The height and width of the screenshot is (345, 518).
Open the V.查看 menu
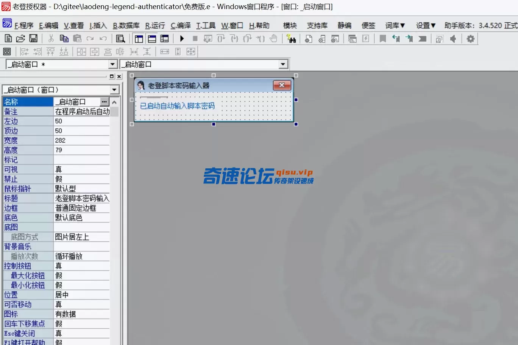73,25
